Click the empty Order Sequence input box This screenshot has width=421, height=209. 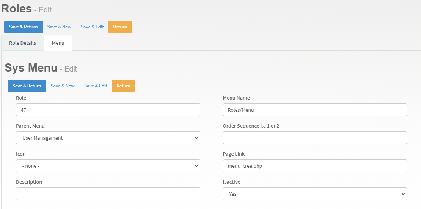pyautogui.click(x=314, y=138)
